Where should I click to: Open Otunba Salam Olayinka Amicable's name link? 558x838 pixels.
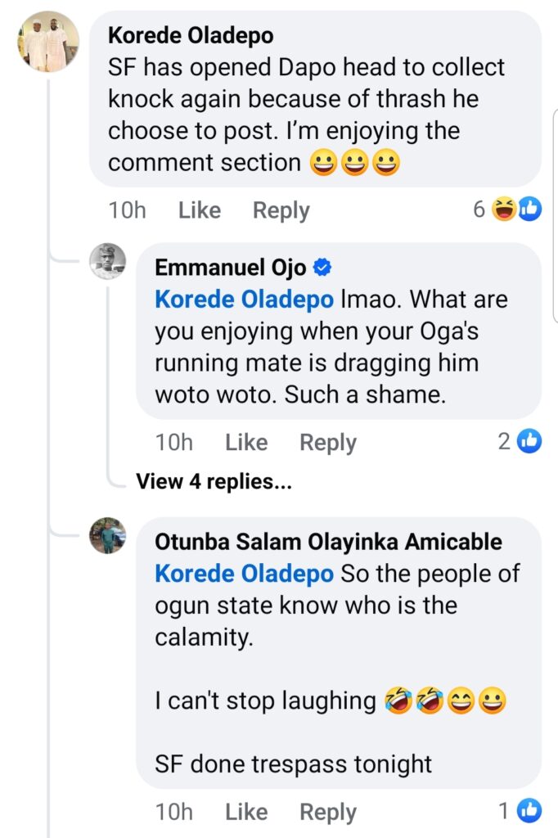click(x=328, y=542)
